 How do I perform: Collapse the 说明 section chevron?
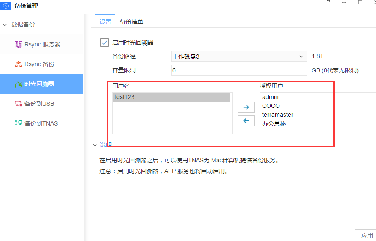(95, 145)
